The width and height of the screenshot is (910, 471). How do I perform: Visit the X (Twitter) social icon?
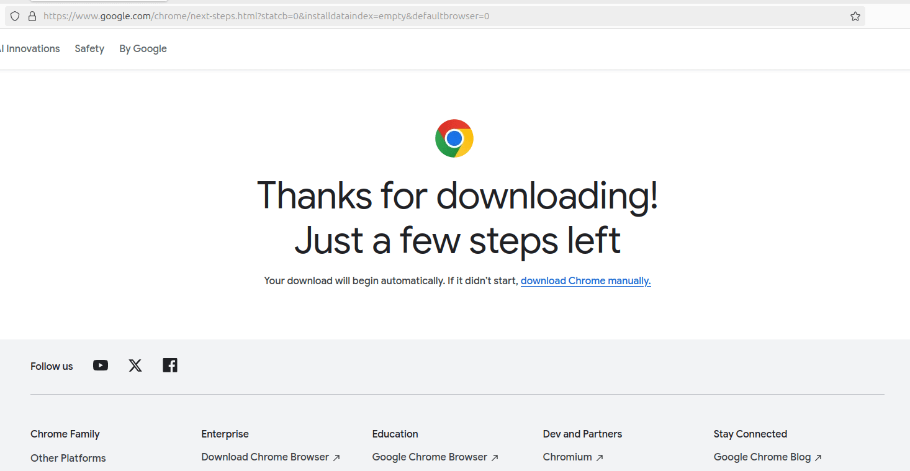coord(135,366)
